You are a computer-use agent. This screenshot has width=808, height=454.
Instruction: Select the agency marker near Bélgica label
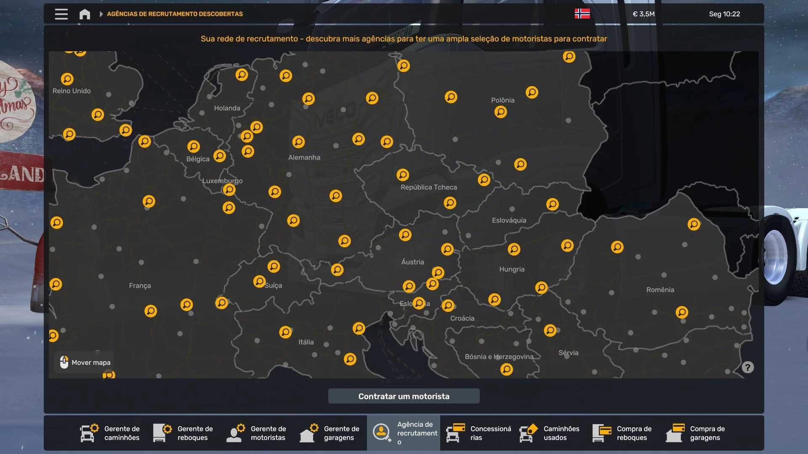(x=194, y=146)
